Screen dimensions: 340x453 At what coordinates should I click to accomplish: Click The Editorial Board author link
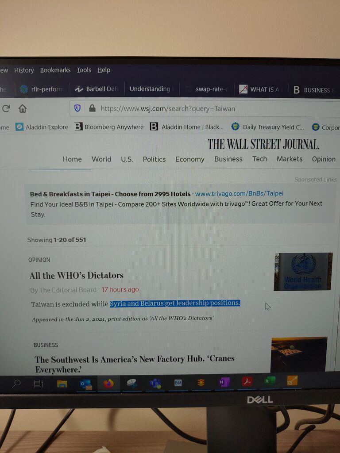tap(68, 290)
